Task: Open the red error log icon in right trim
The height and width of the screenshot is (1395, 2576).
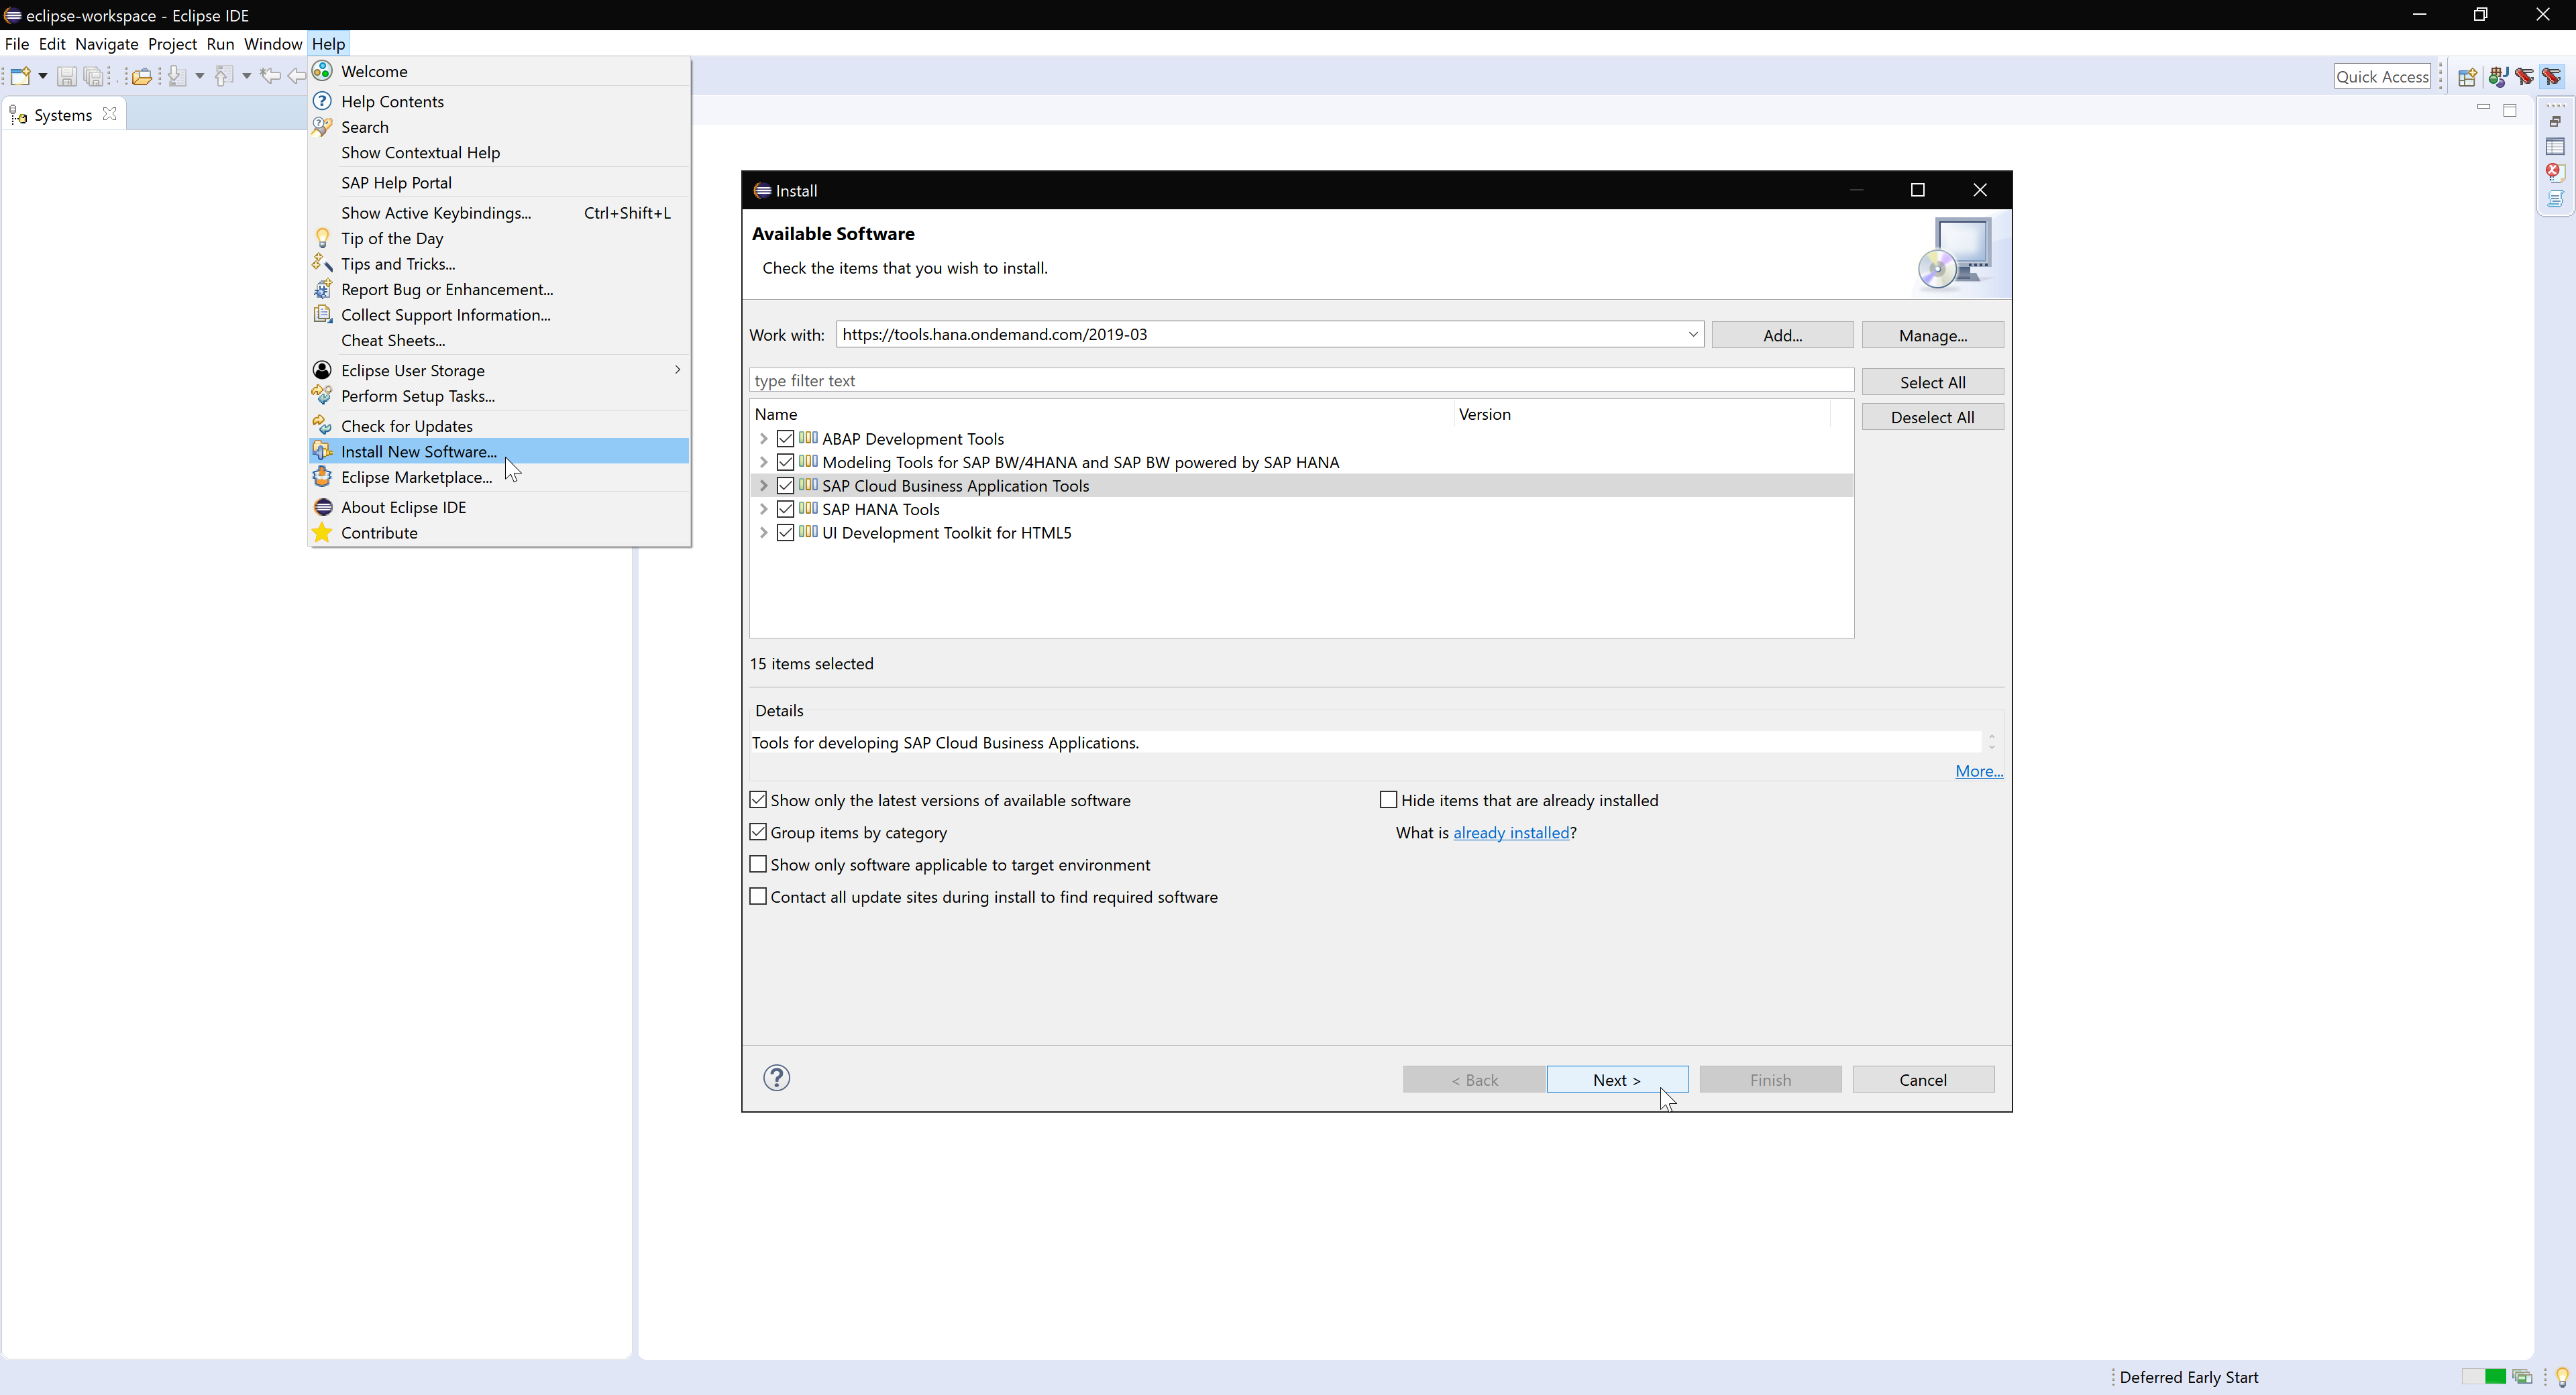Action: click(2555, 172)
